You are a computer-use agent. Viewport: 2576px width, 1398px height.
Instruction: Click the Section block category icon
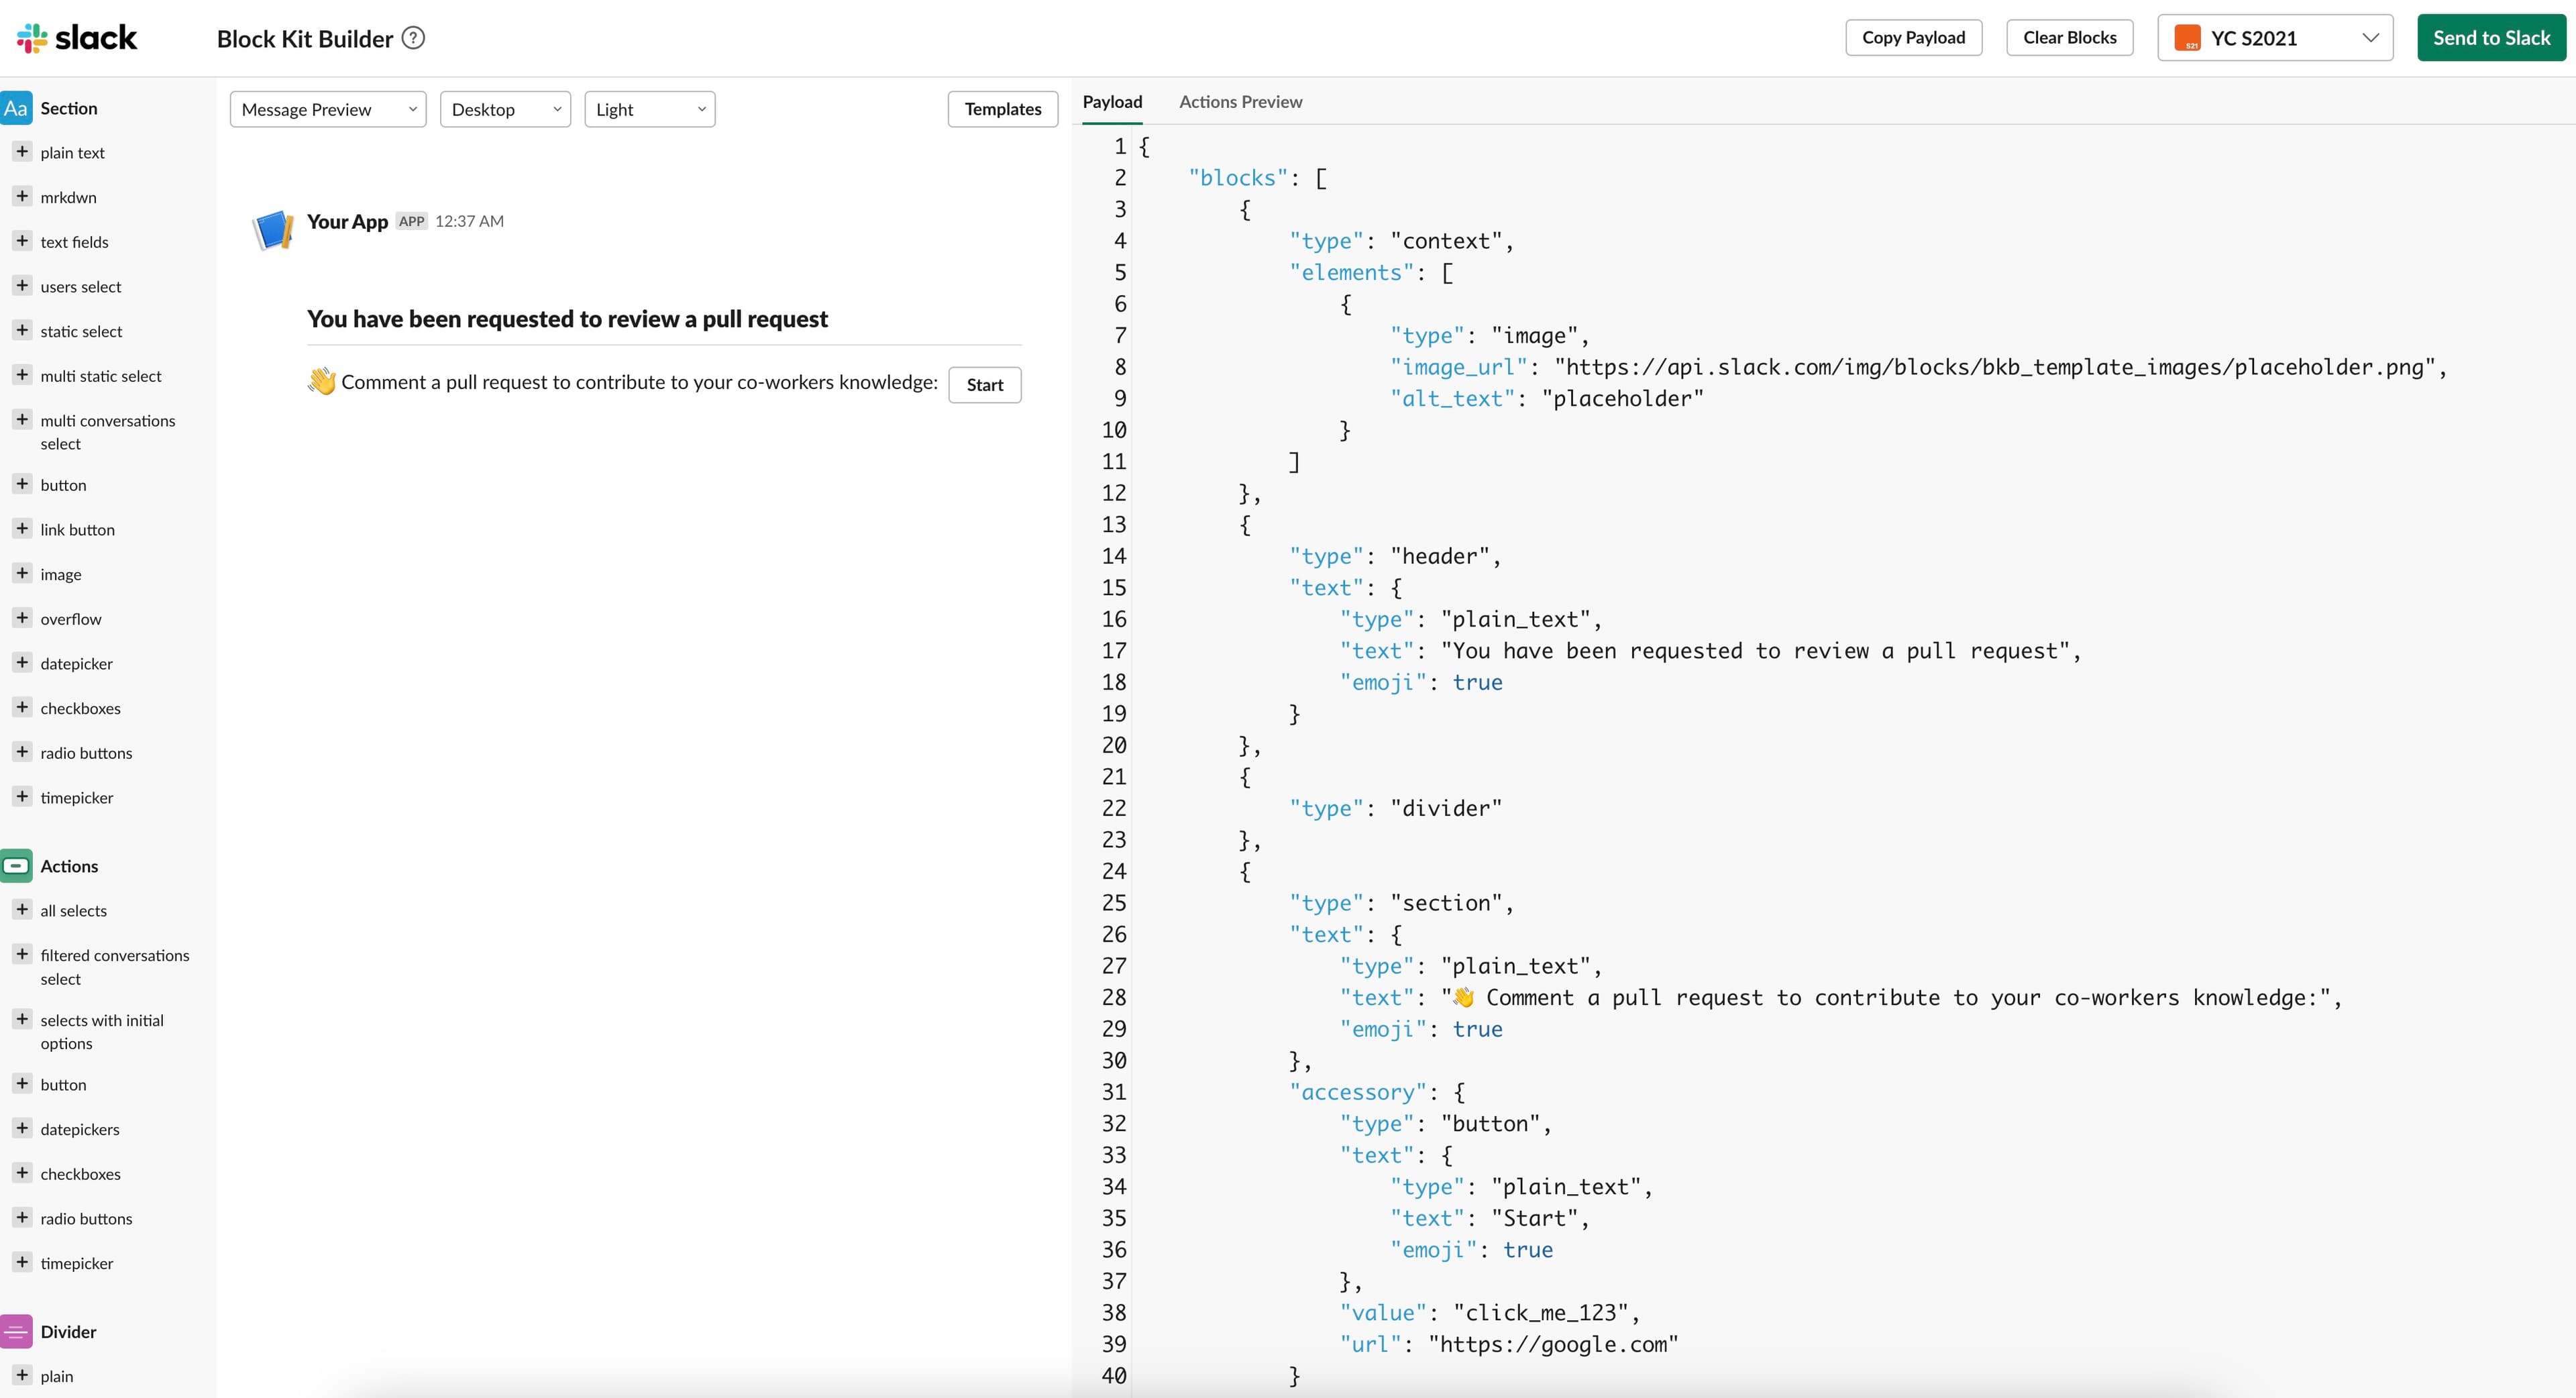pos(17,108)
